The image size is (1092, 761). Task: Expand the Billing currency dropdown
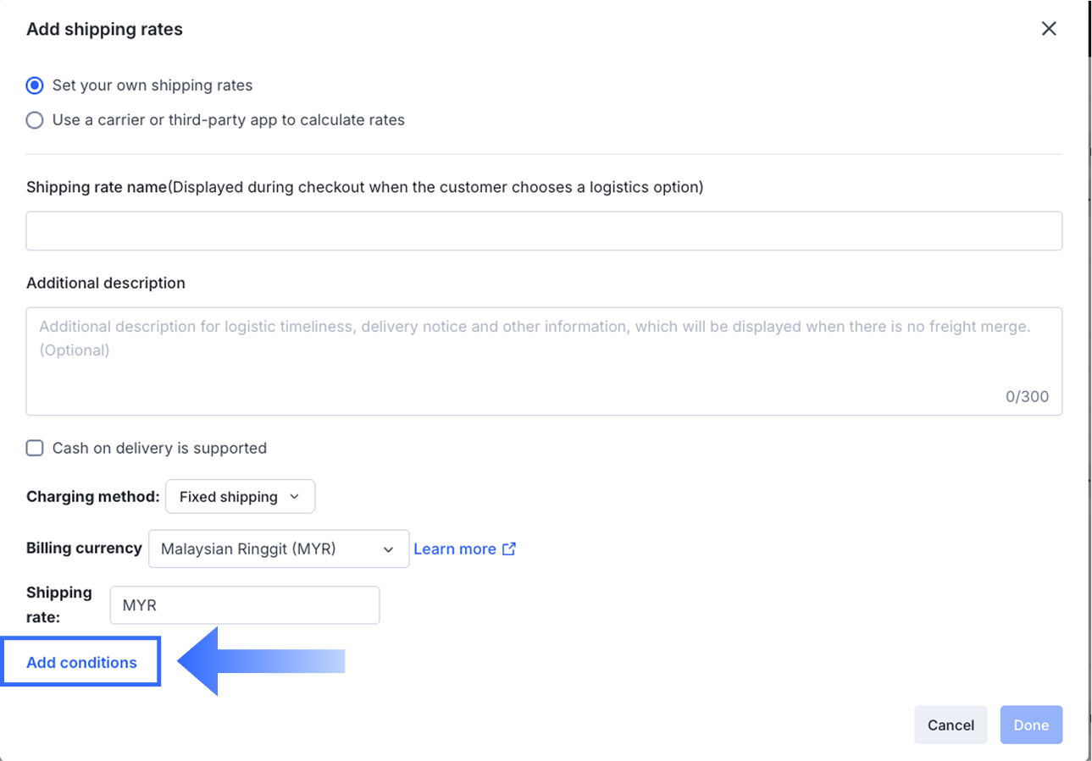coord(278,549)
